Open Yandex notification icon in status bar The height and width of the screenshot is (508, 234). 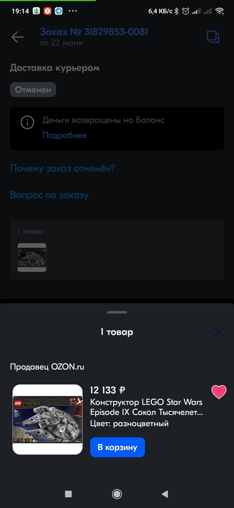click(47, 11)
